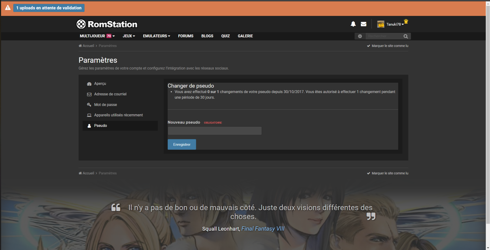The image size is (490, 250).
Task: Click the yellow crown icon
Action: coord(406,21)
